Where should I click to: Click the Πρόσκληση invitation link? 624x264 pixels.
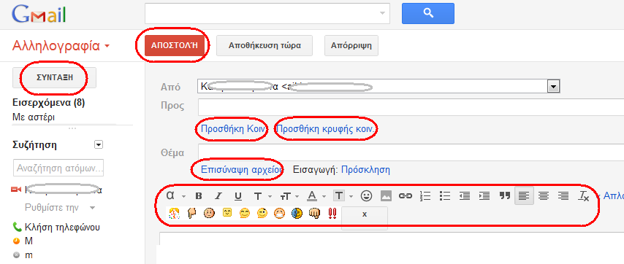pyautogui.click(x=365, y=170)
